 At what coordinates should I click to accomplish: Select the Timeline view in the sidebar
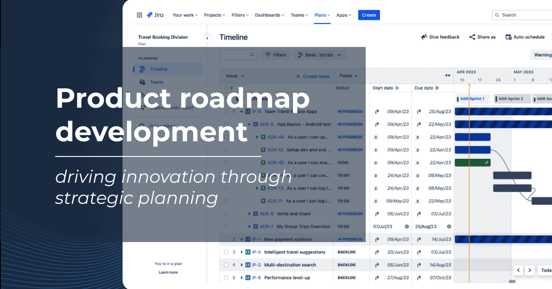coord(159,69)
